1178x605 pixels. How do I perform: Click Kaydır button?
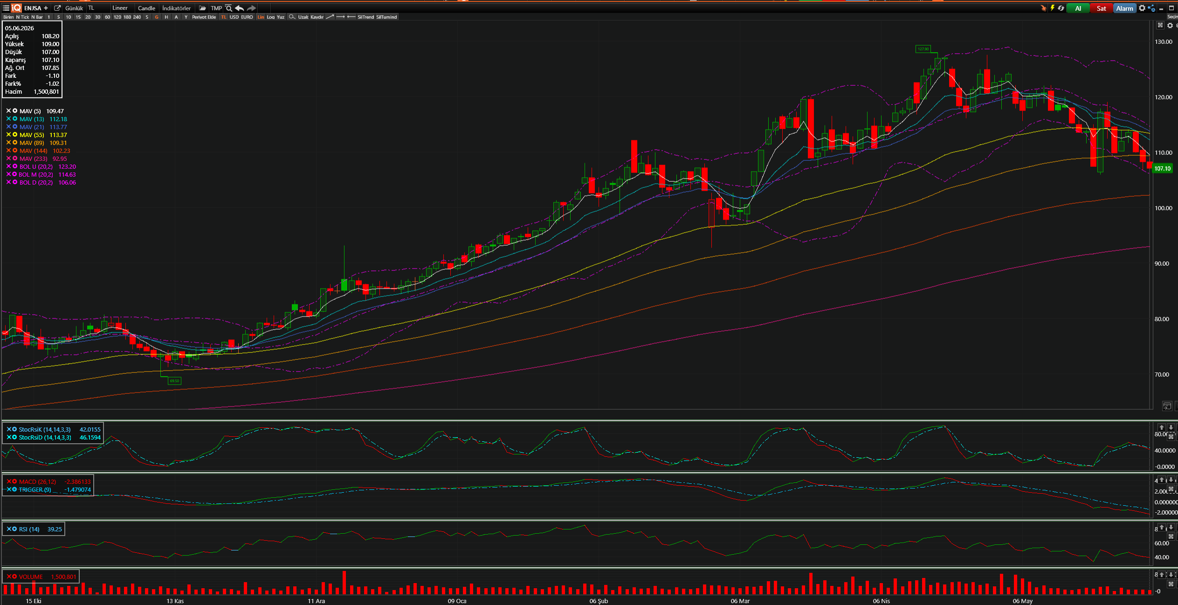click(x=317, y=17)
